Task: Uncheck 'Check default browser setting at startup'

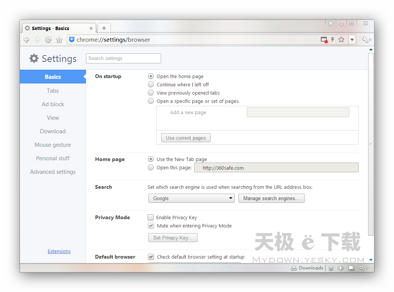Action: [151, 257]
